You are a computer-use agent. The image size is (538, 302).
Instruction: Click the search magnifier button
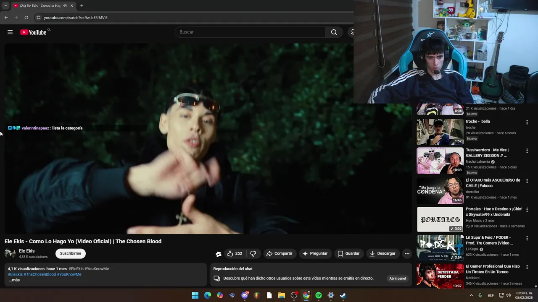[x=334, y=32]
